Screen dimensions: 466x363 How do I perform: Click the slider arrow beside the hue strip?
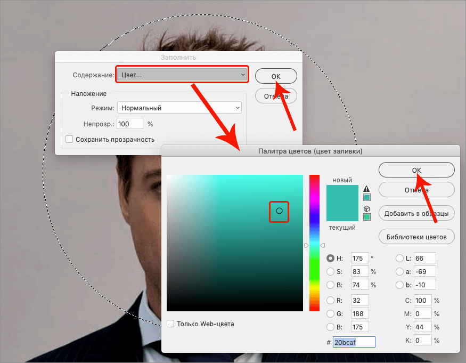pos(307,245)
